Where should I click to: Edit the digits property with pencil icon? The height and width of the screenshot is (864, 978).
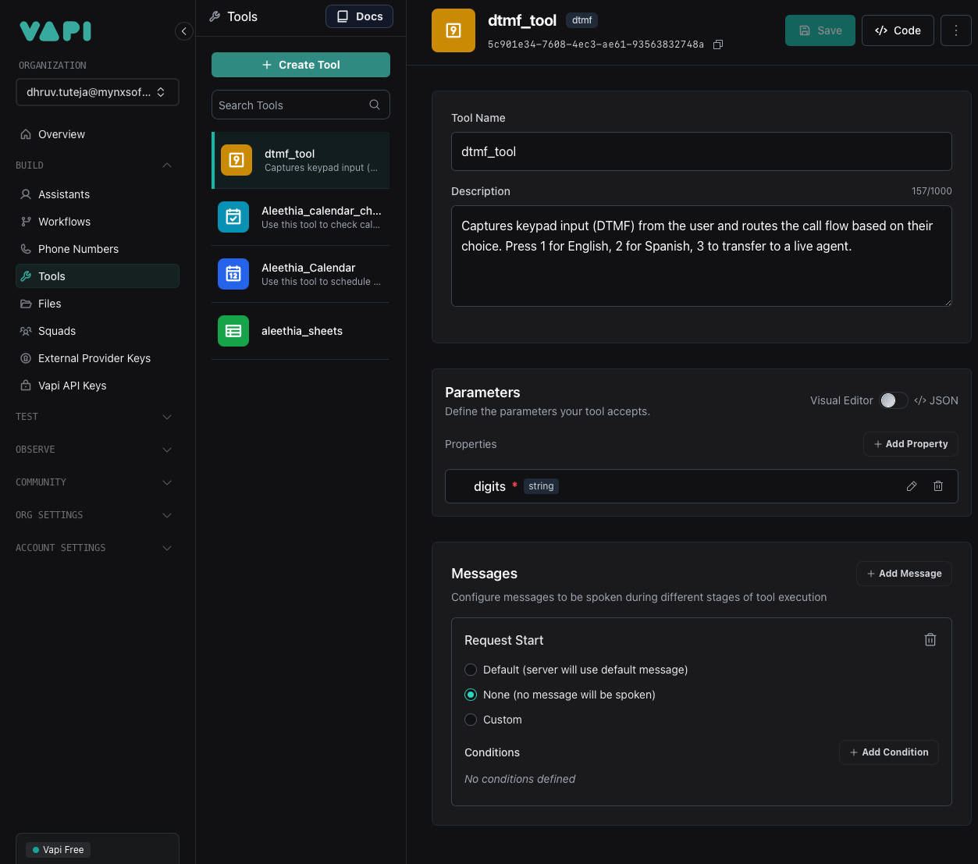(x=912, y=486)
